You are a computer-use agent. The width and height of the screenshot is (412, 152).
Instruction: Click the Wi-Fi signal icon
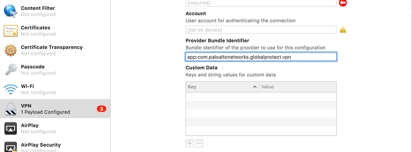(11, 89)
